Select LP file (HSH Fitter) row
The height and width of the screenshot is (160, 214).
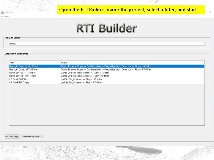pyautogui.click(x=107, y=79)
